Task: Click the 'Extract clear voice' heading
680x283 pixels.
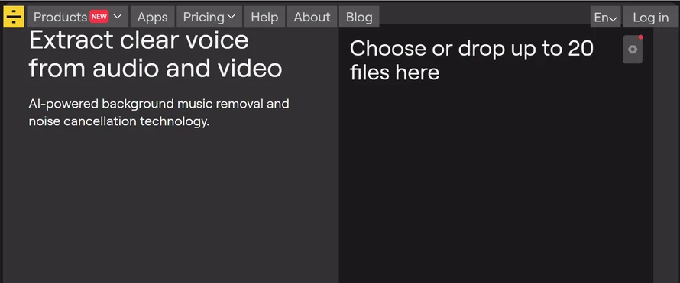Action: tap(156, 54)
